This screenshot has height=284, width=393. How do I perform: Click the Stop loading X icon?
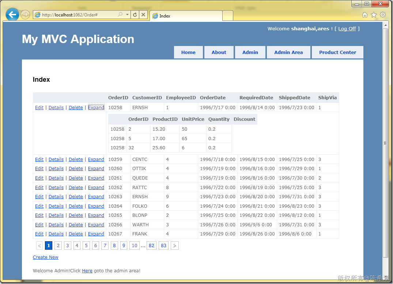143,15
